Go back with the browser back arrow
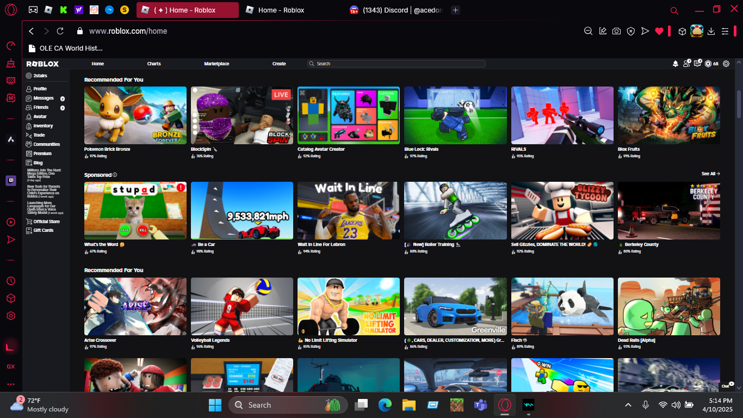The image size is (743, 418). pyautogui.click(x=32, y=31)
